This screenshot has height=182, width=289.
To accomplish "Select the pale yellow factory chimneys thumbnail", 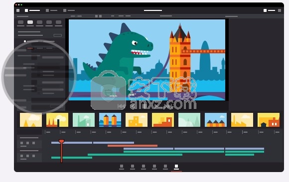I will [242, 120].
